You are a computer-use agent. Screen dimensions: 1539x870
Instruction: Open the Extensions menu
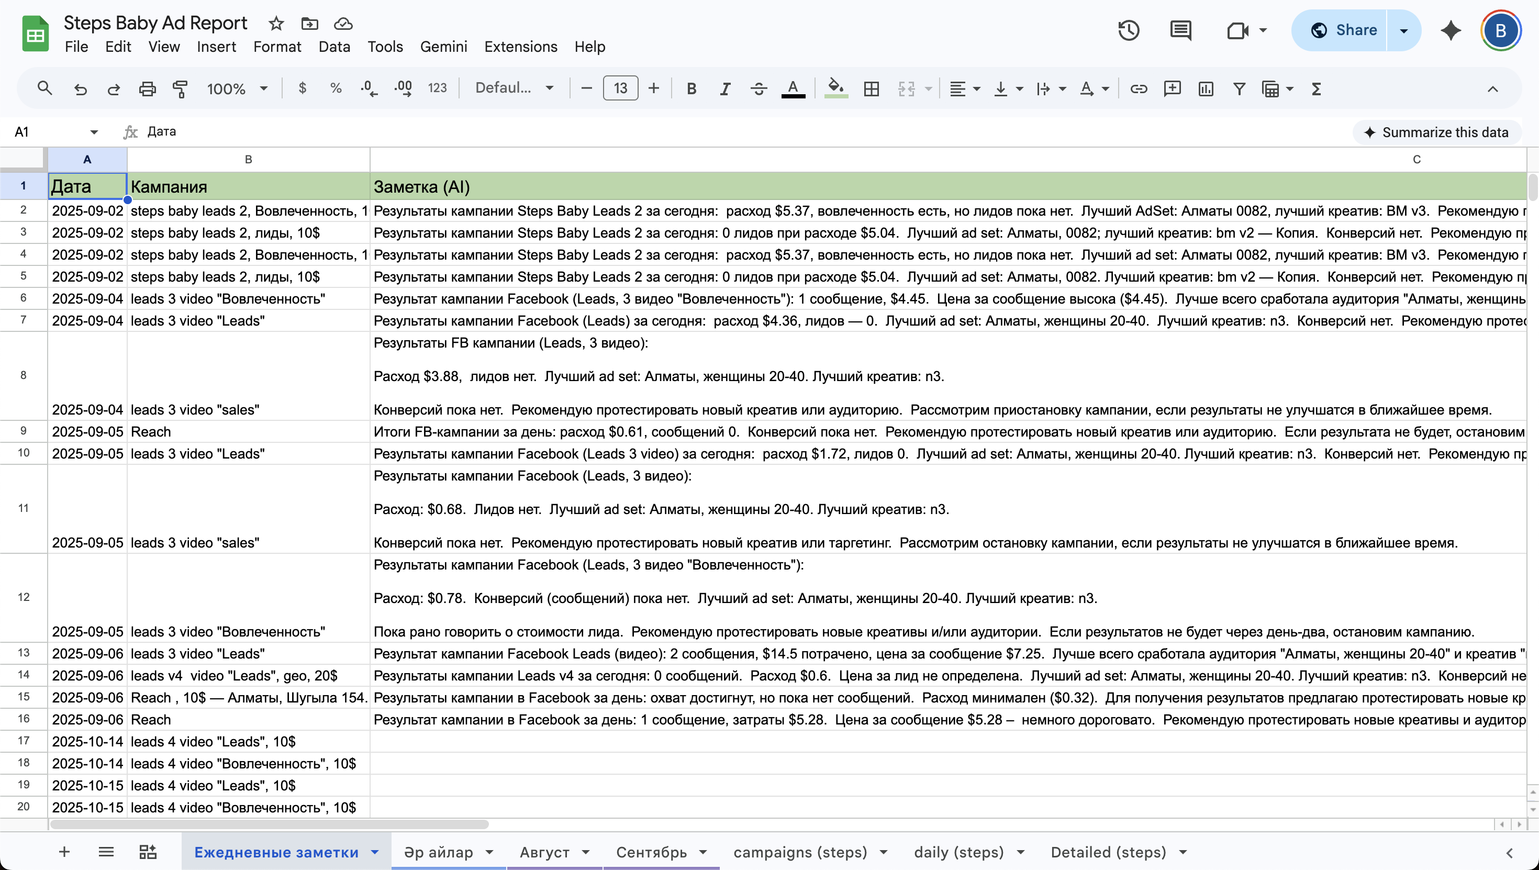[521, 47]
